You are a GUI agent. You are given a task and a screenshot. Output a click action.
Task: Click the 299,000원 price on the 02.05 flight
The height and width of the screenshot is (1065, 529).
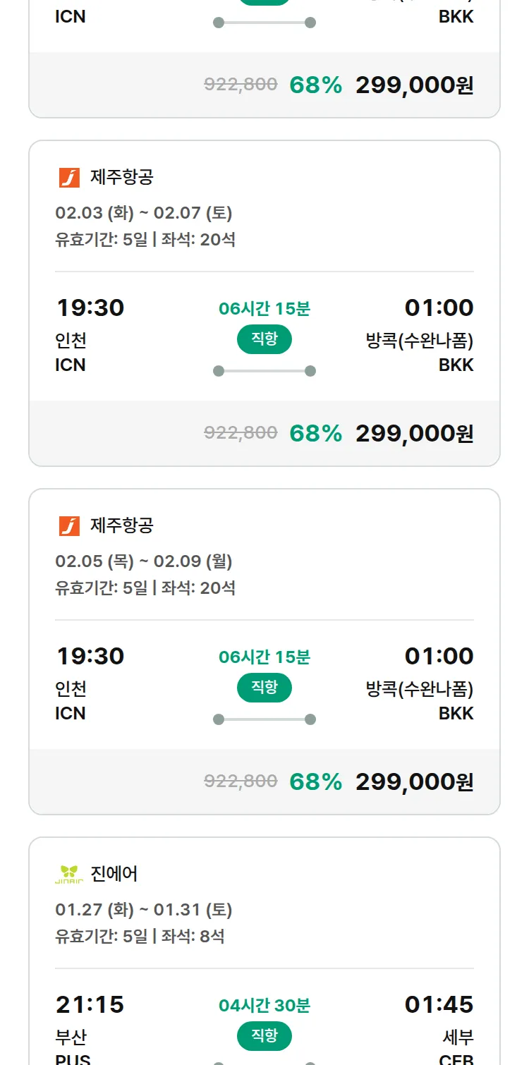pyautogui.click(x=414, y=781)
